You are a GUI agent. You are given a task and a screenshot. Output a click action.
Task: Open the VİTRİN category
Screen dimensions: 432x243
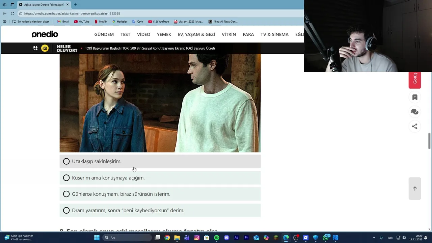[229, 34]
